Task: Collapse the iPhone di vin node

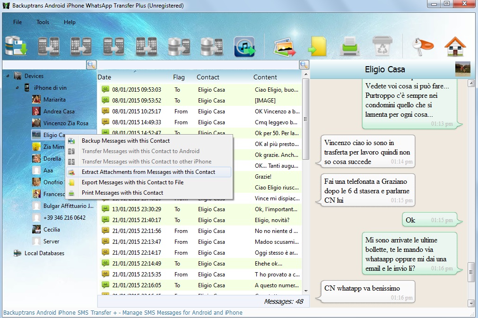Action: coord(17,88)
